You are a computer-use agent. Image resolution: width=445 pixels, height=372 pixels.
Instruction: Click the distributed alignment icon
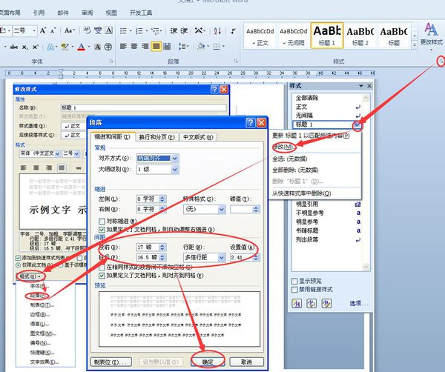click(x=167, y=46)
